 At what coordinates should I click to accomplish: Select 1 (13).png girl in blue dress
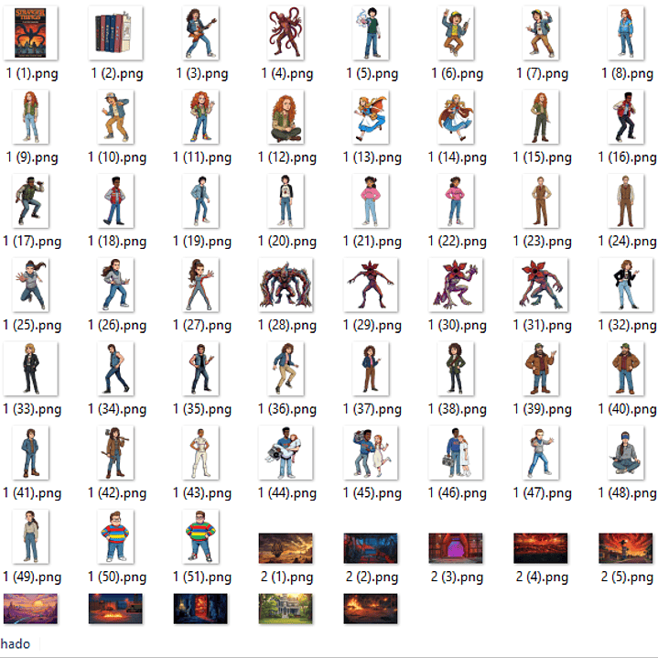[x=372, y=117]
